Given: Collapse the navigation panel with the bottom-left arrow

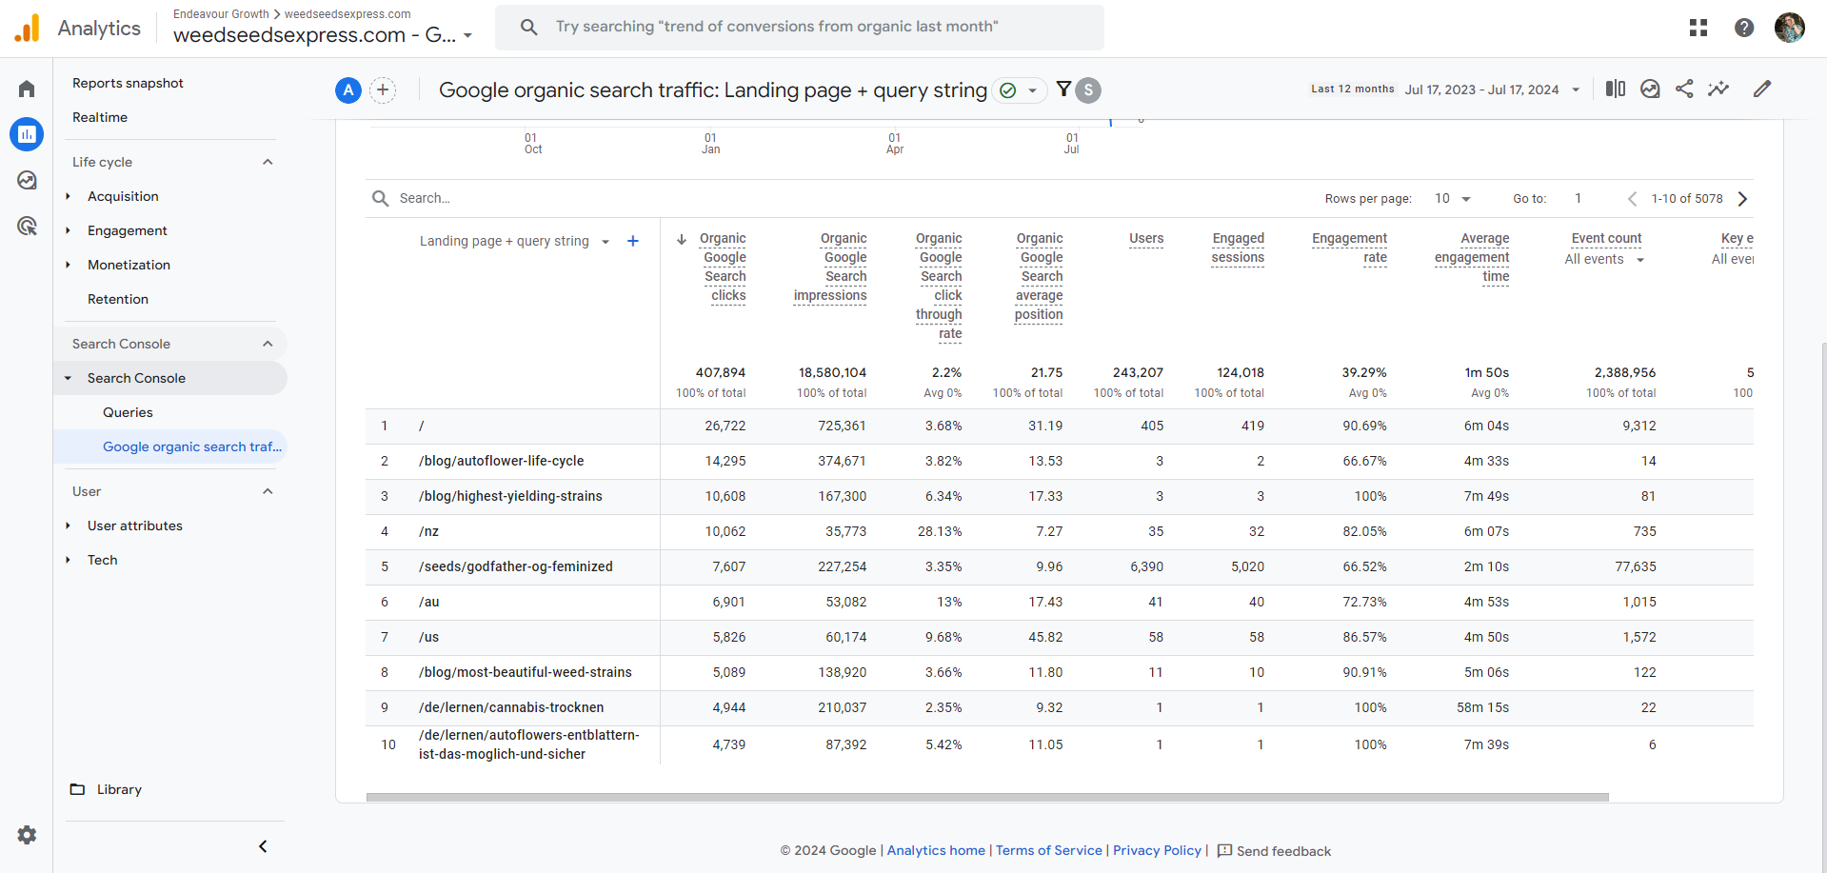Looking at the screenshot, I should coord(263,845).
